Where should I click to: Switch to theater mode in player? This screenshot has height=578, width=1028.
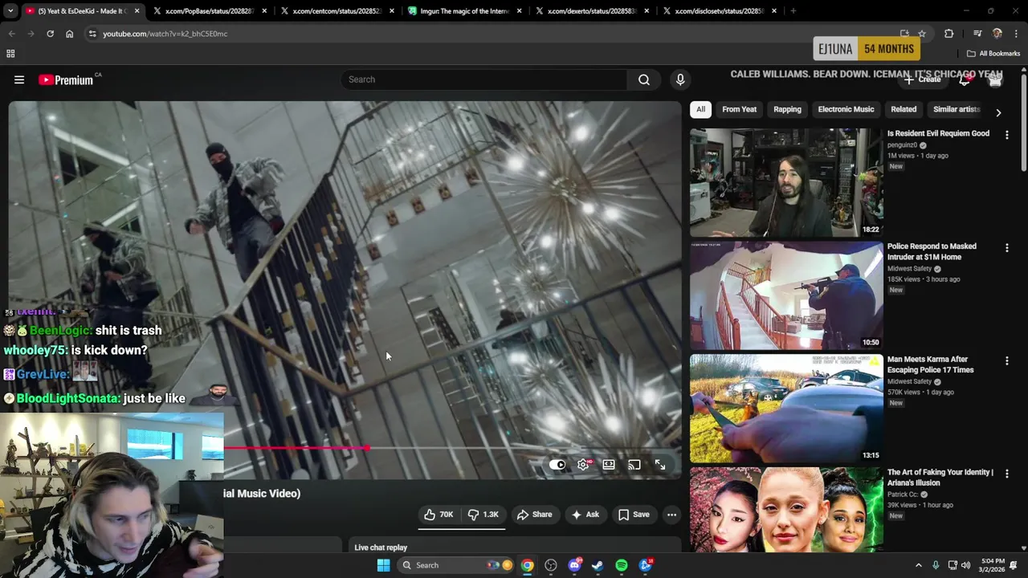[609, 465]
